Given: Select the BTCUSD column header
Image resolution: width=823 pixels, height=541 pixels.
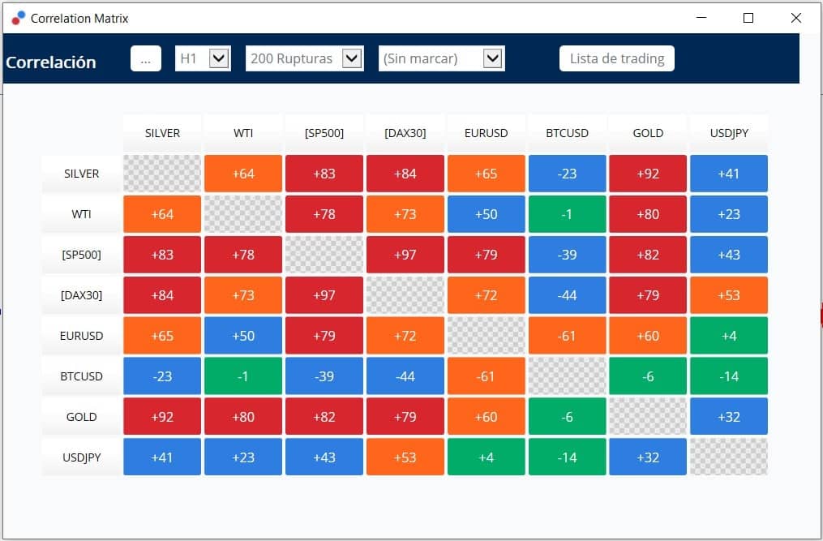Looking at the screenshot, I should pyautogui.click(x=567, y=133).
